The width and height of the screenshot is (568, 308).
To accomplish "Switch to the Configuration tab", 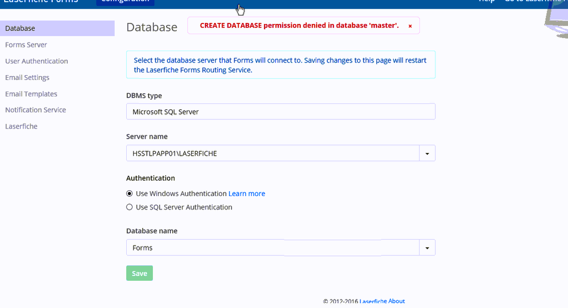I will click(x=125, y=2).
